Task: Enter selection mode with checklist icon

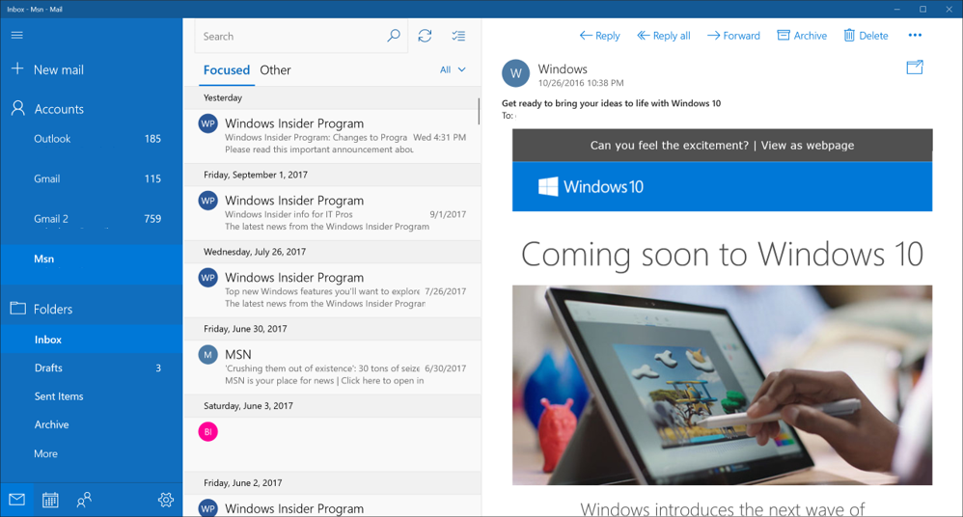Action: 458,36
